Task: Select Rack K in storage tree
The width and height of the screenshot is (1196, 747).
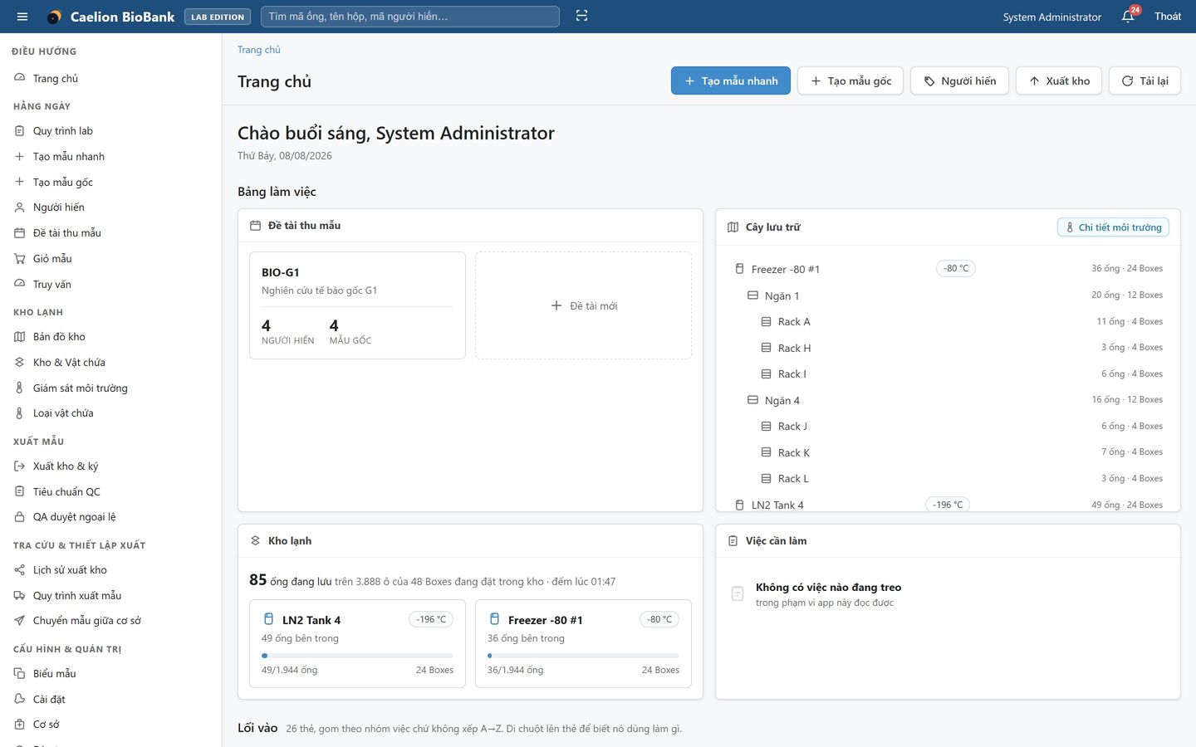Action: coord(948,452)
